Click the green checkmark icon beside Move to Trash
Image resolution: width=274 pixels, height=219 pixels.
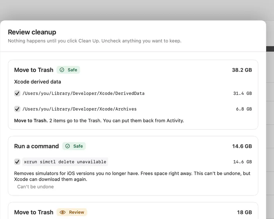coord(62,70)
